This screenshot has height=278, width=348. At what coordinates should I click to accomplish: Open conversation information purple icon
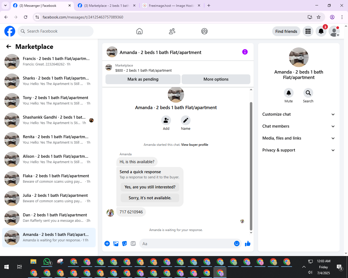tap(245, 52)
